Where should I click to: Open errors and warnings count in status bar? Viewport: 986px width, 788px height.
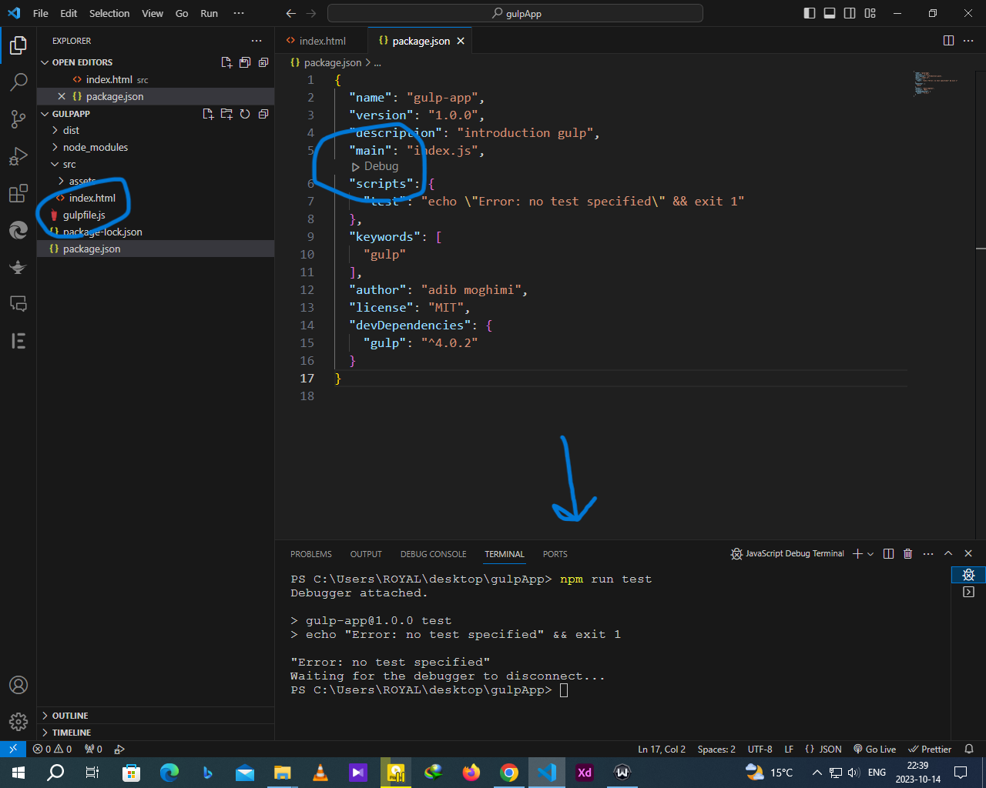pos(52,749)
